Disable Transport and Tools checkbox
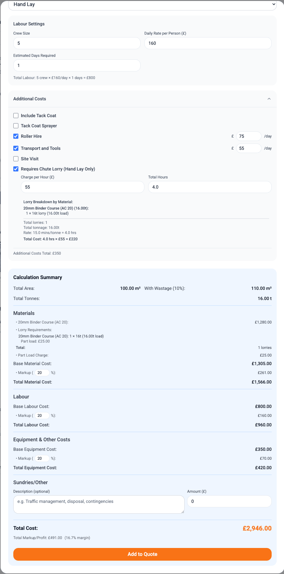 pyautogui.click(x=16, y=148)
